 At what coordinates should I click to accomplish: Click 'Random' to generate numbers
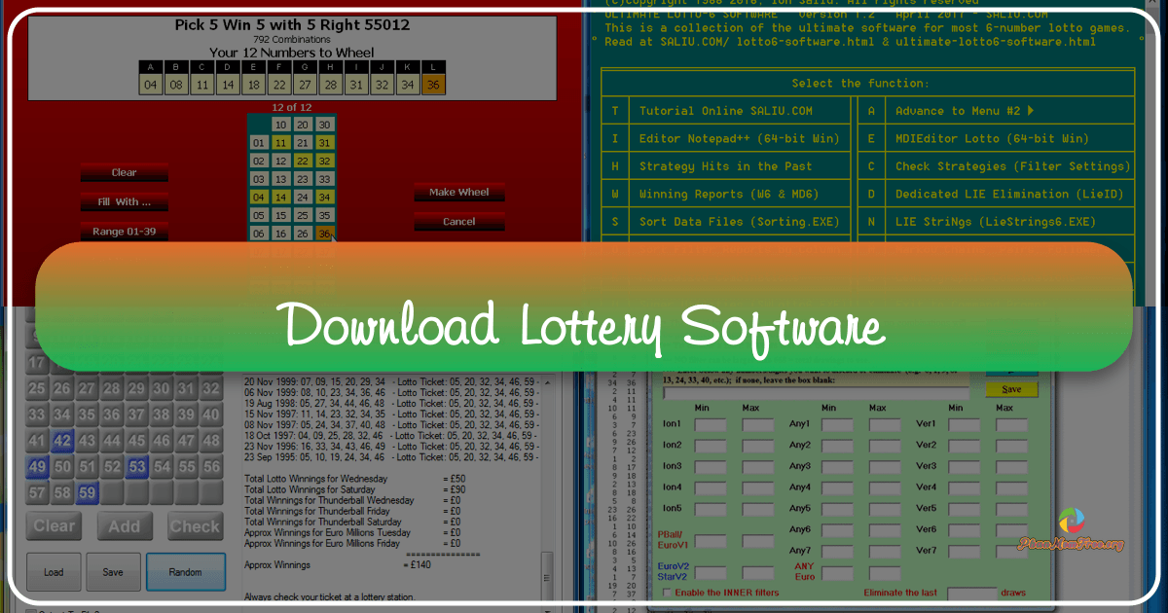point(186,571)
